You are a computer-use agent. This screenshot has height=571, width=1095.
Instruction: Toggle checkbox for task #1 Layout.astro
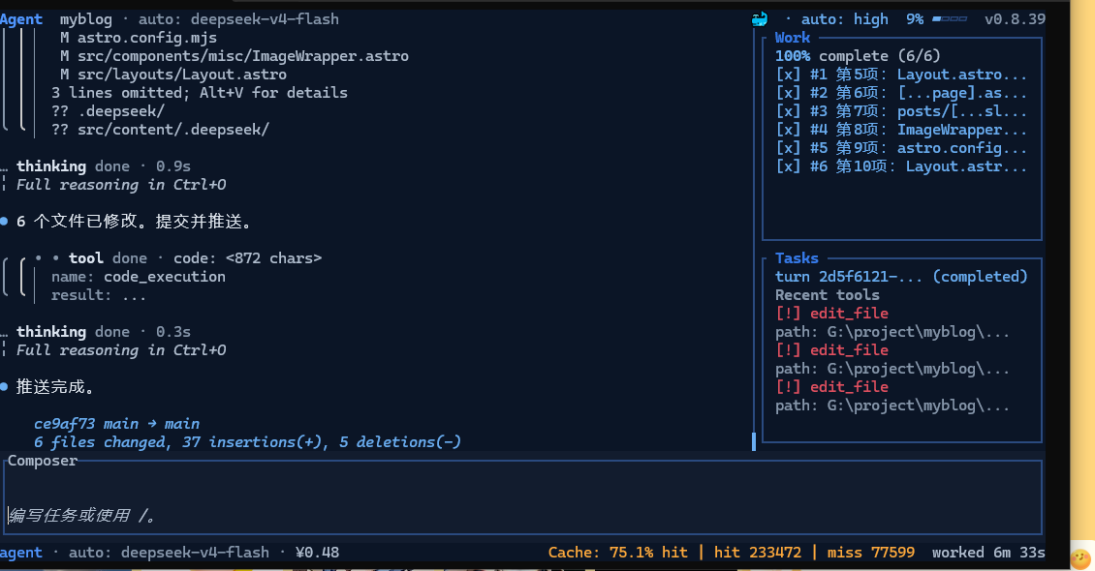coord(788,75)
